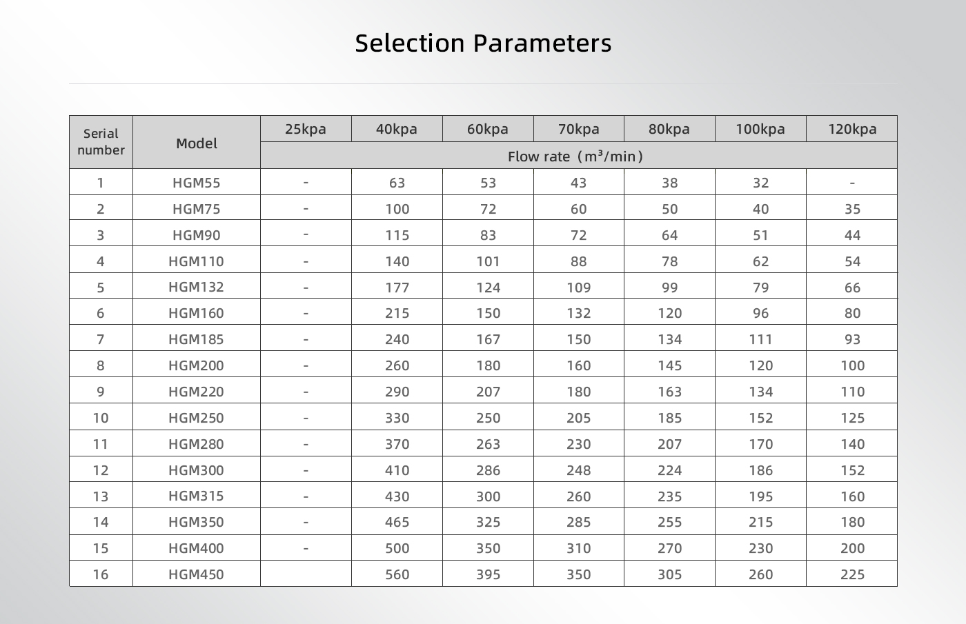Image resolution: width=966 pixels, height=624 pixels.
Task: Click the HGM450 model name
Action: pos(196,574)
